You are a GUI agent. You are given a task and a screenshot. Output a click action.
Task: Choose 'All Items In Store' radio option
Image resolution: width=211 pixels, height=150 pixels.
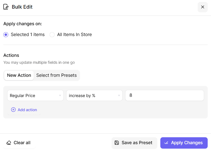pyautogui.click(x=52, y=35)
